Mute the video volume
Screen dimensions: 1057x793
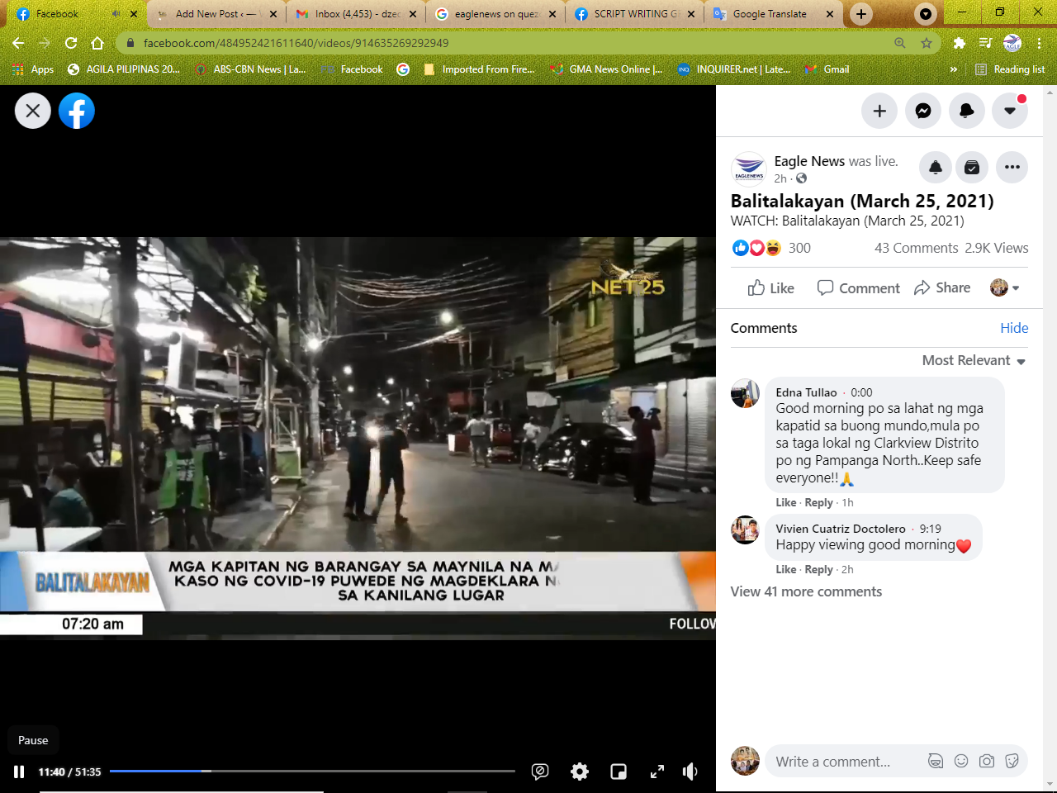point(690,772)
